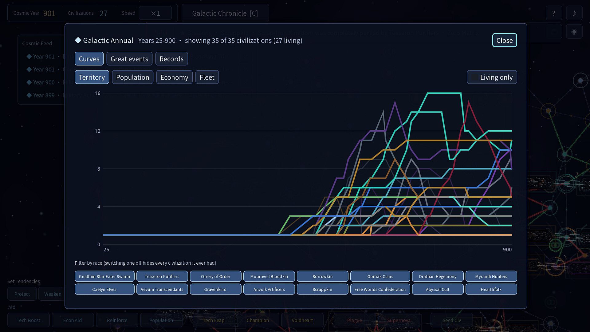Click the Tesseron Purifiers filter chip

coord(162,276)
